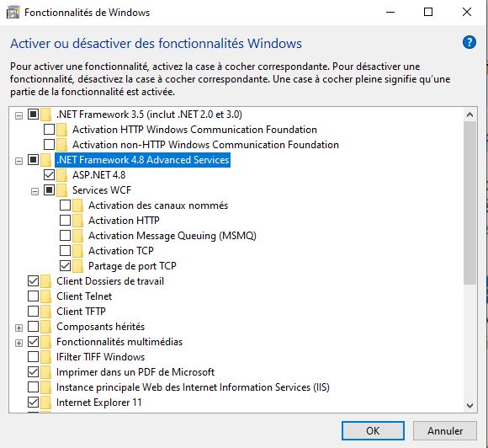This screenshot has height=448, width=488.
Task: Click folder icon beside Composants hérités
Action: [45, 327]
